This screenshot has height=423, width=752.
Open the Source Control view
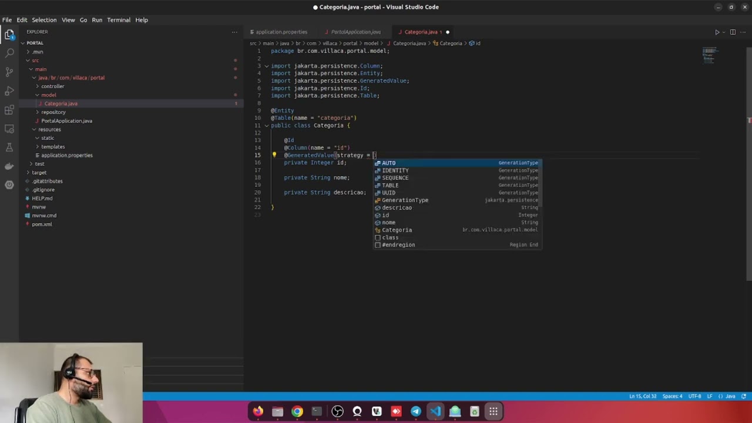[9, 72]
